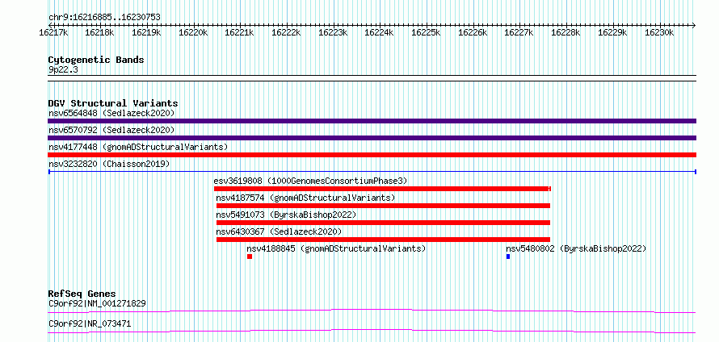719x342 pixels.
Task: Click the magenta transcript line for NR_073471
Action: (372, 332)
